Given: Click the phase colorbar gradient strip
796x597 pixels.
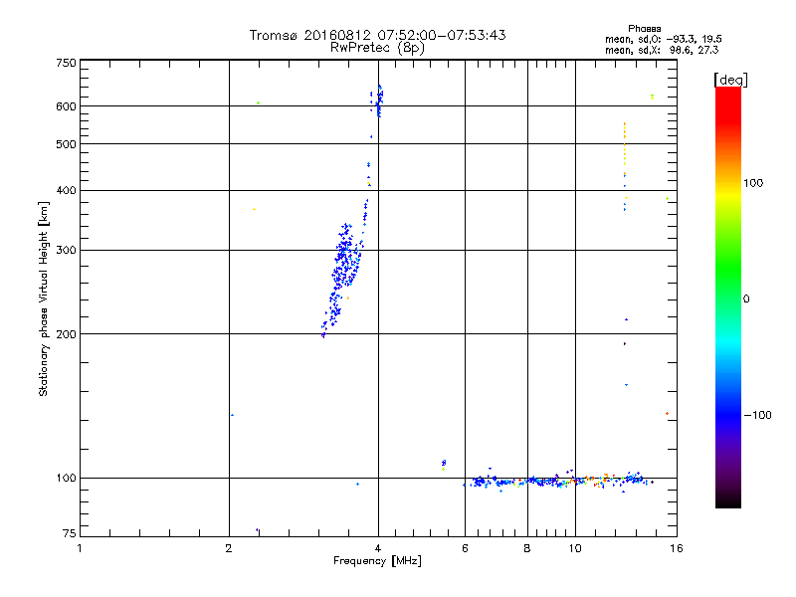Looking at the screenshot, I should coord(728,298).
